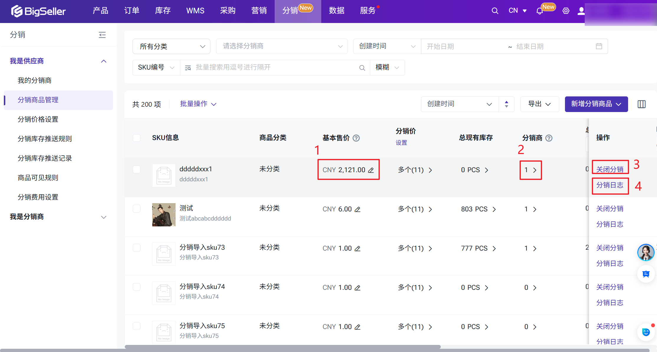Go to 分销价格设置 in sidebar
This screenshot has height=352, width=657.
pos(38,119)
